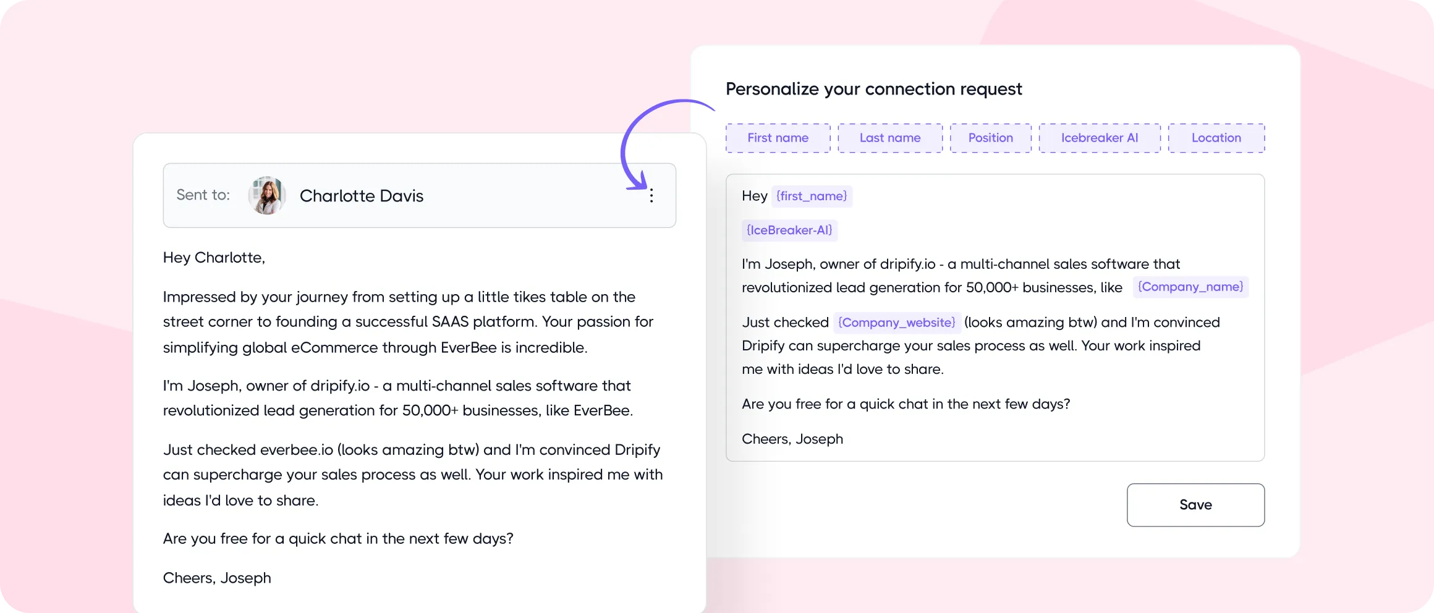Click the Personalize your connection request heading

(873, 89)
